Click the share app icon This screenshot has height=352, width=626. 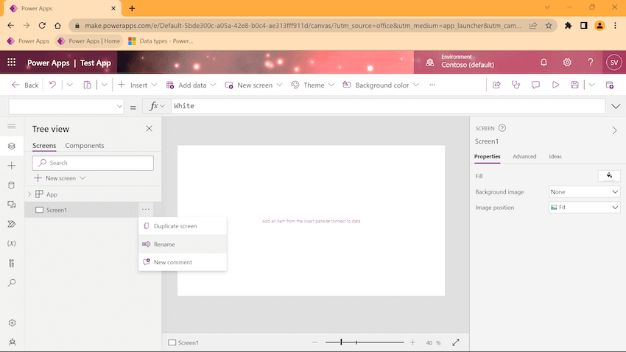point(496,85)
